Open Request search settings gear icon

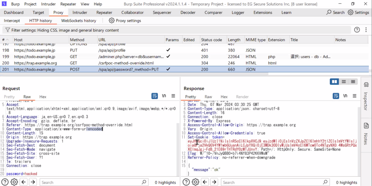tap(14, 182)
